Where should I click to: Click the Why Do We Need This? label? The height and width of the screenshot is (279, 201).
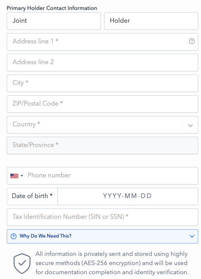coord(45,236)
